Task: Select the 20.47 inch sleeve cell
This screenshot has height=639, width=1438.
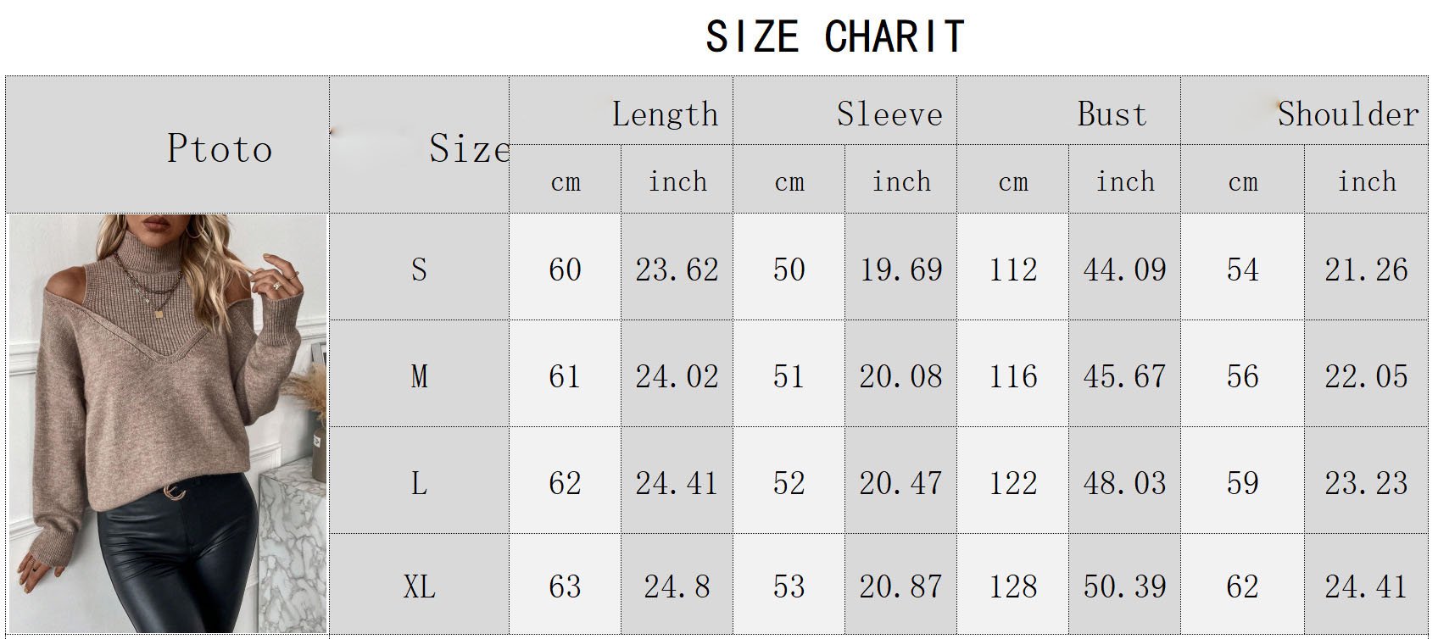Action: [900, 483]
